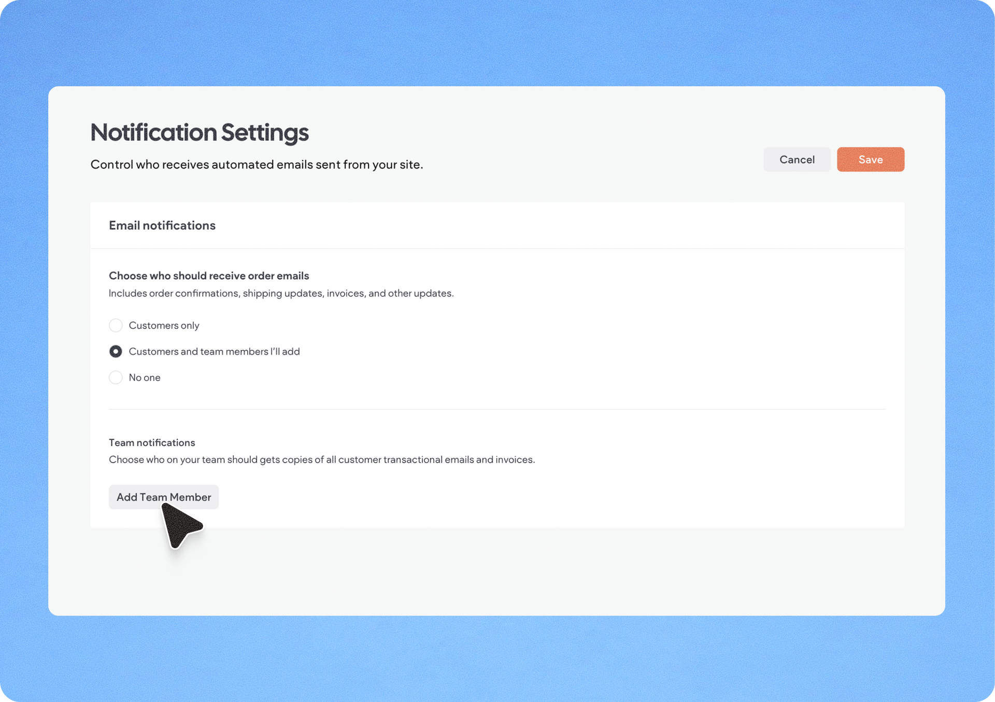
Task: Click 'Choose who should receive order emails' heading
Action: click(x=209, y=276)
